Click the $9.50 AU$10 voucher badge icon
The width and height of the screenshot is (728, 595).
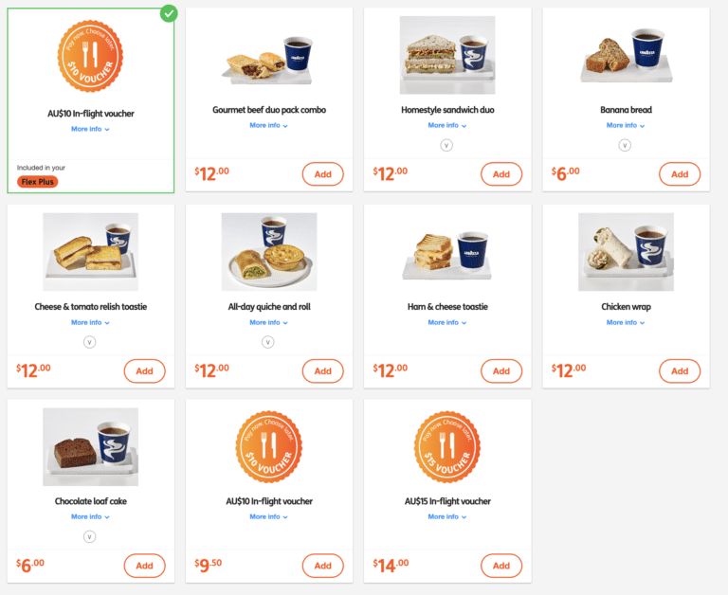269,448
